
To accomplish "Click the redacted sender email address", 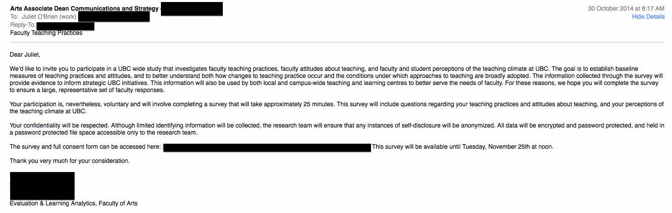I will coord(192,9).
